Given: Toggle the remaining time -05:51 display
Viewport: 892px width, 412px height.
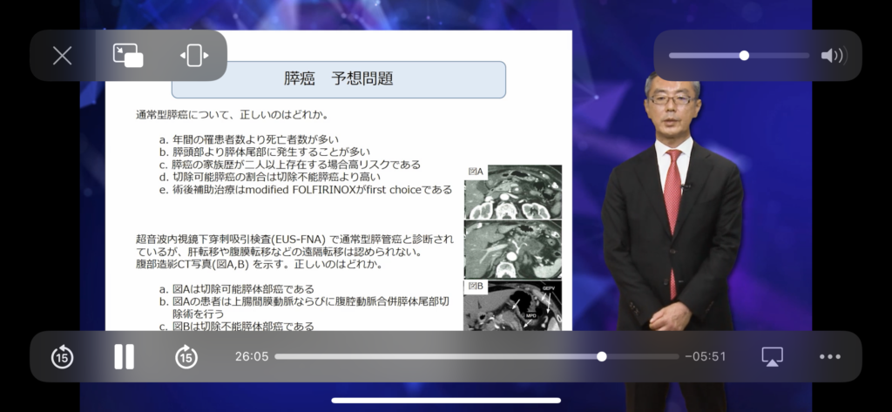Looking at the screenshot, I should coord(705,356).
